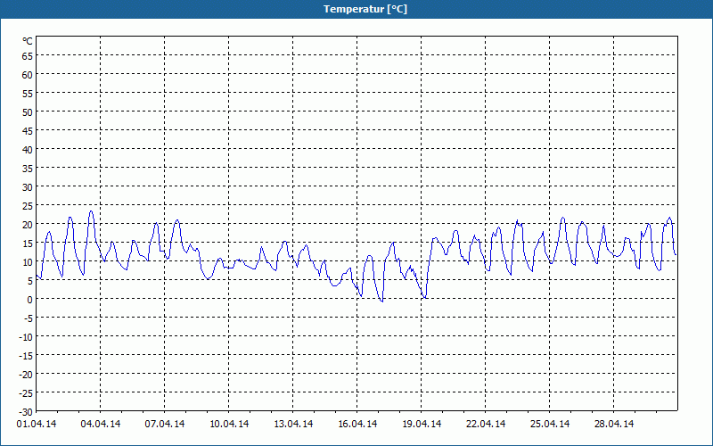
Task: Click the 19.04.14 date label
Action: [x=421, y=424]
